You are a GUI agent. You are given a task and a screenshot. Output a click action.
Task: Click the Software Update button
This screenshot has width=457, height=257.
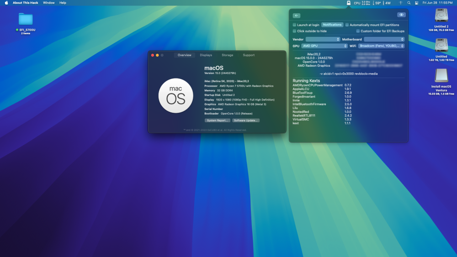246,121
